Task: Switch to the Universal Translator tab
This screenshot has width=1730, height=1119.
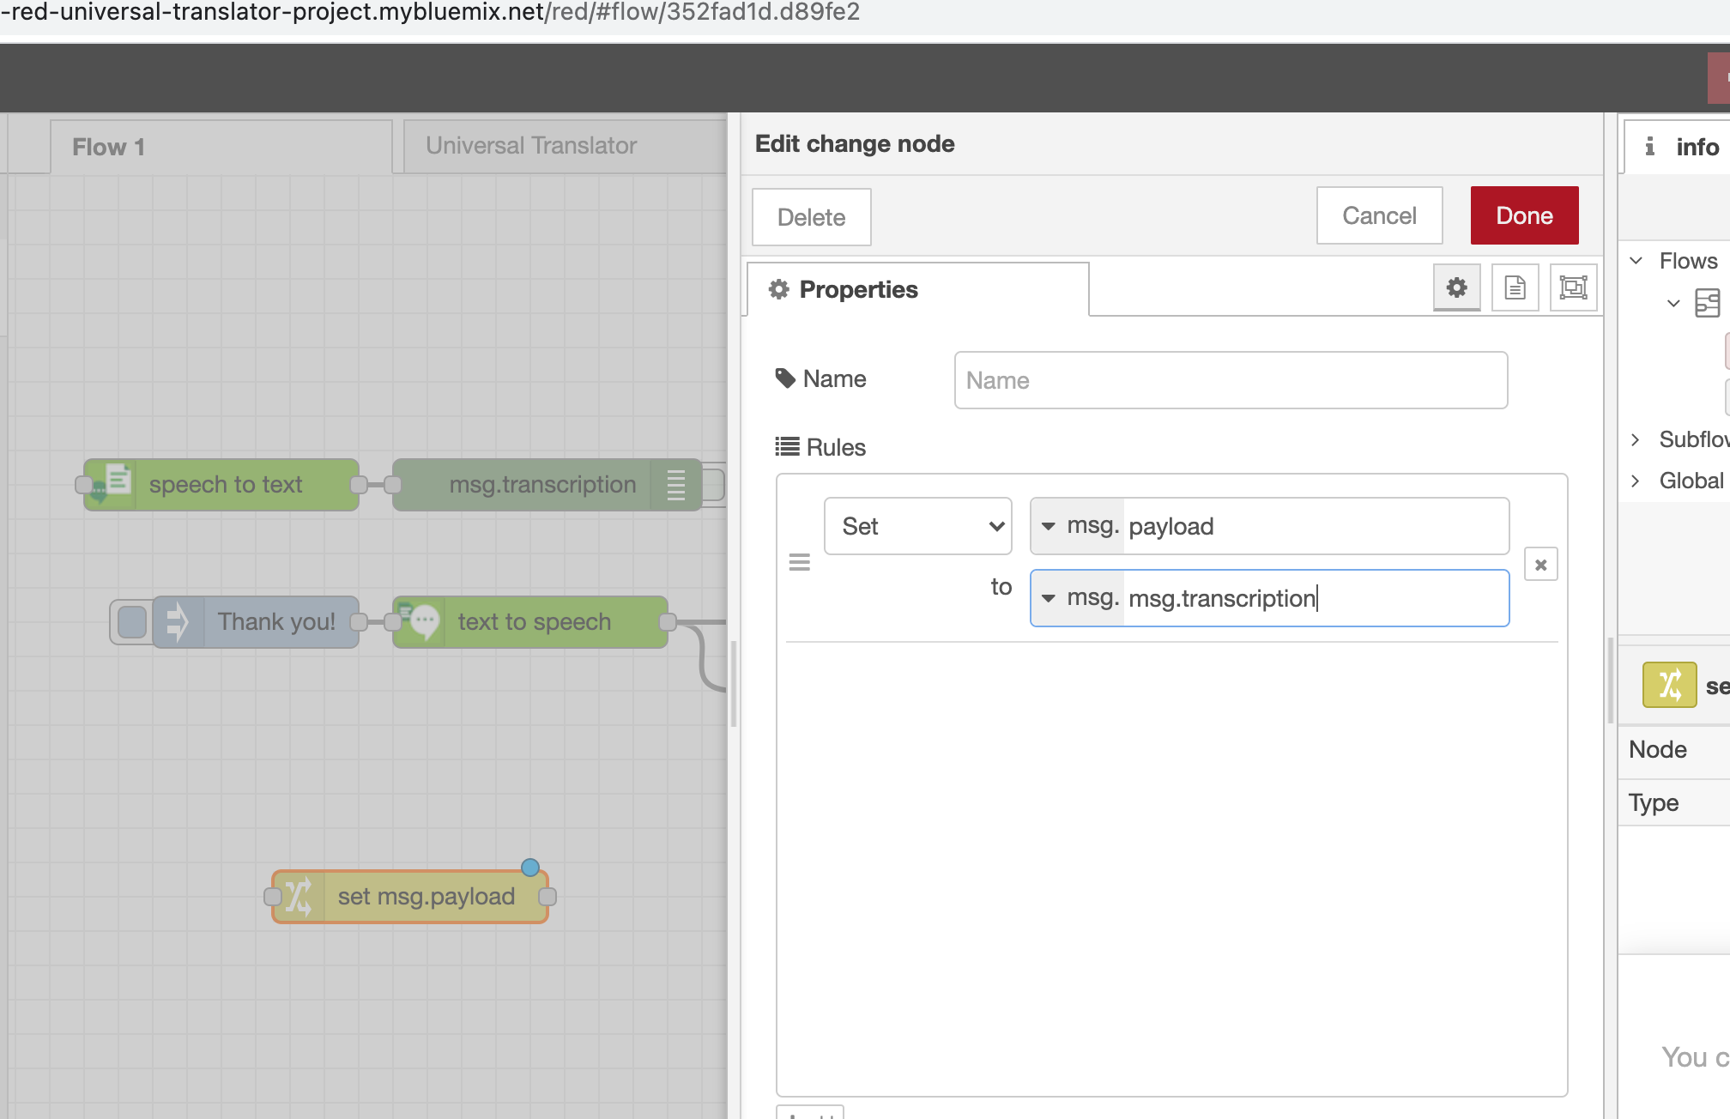Action: (x=531, y=146)
